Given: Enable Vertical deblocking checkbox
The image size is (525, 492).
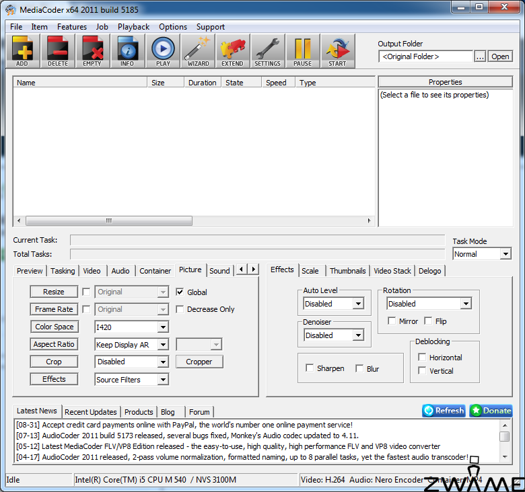Looking at the screenshot, I should point(422,370).
